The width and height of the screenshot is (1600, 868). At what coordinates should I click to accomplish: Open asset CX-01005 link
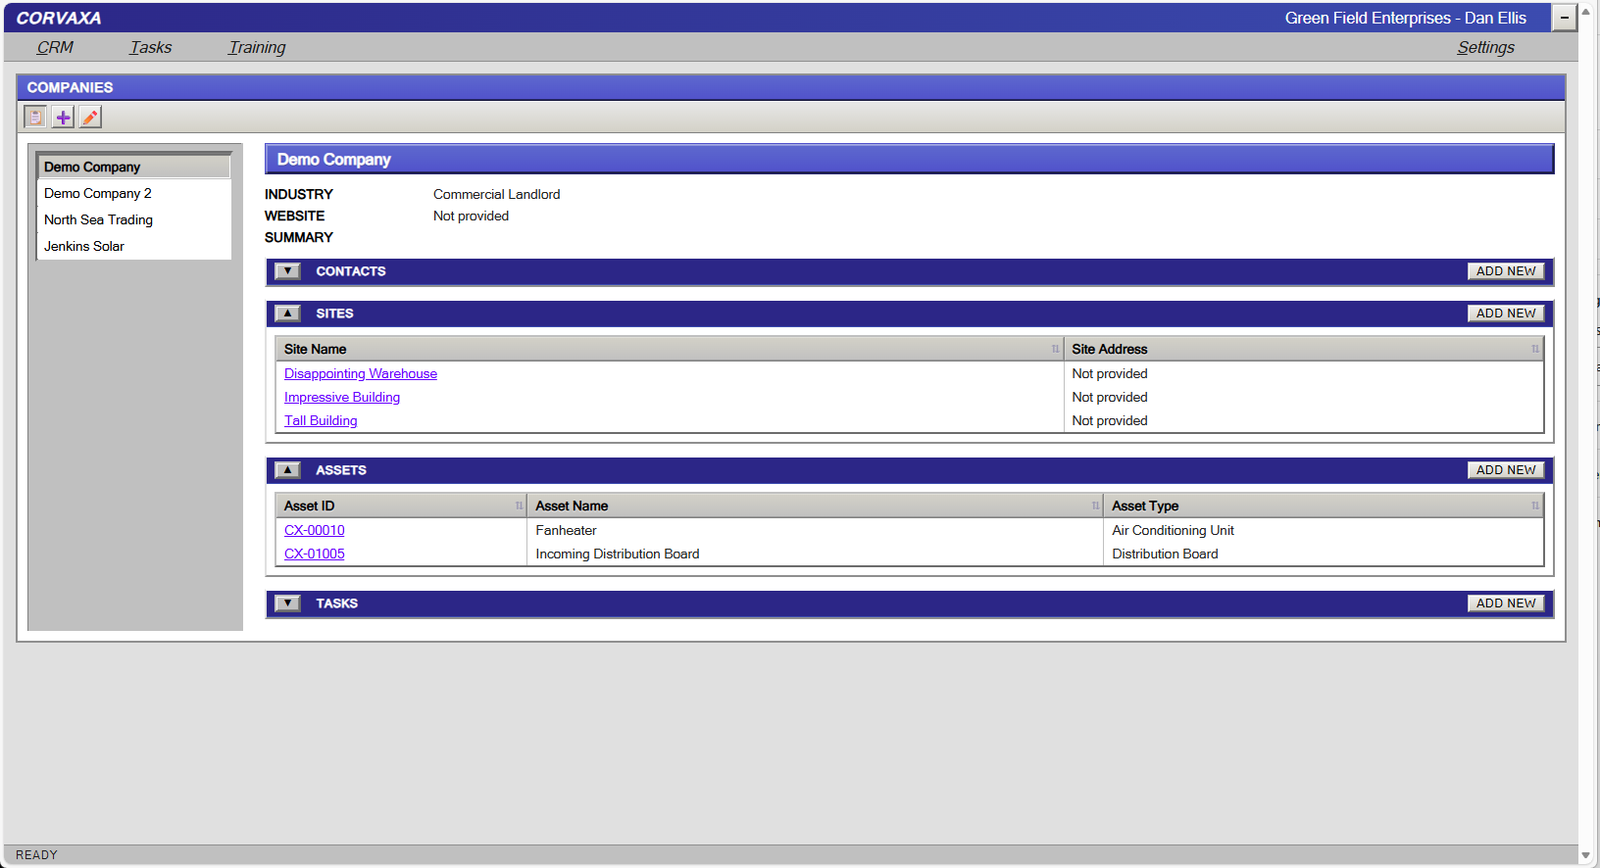click(x=315, y=555)
